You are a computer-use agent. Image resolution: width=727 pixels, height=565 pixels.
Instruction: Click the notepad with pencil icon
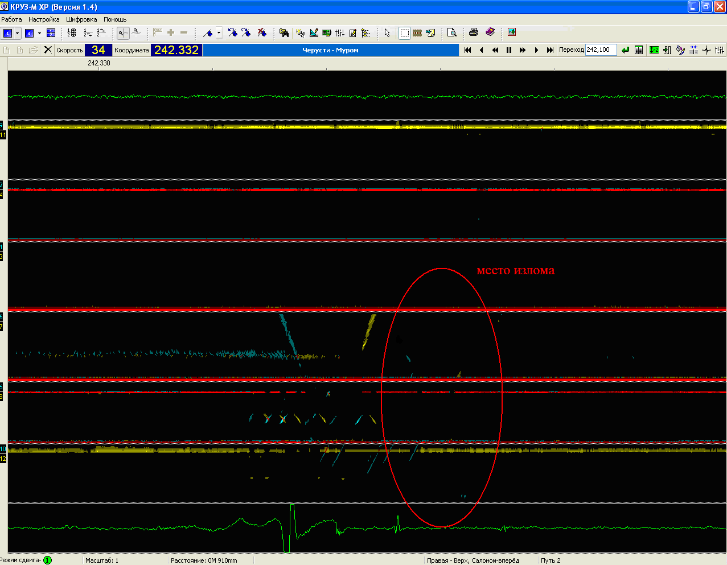pyautogui.click(x=353, y=33)
